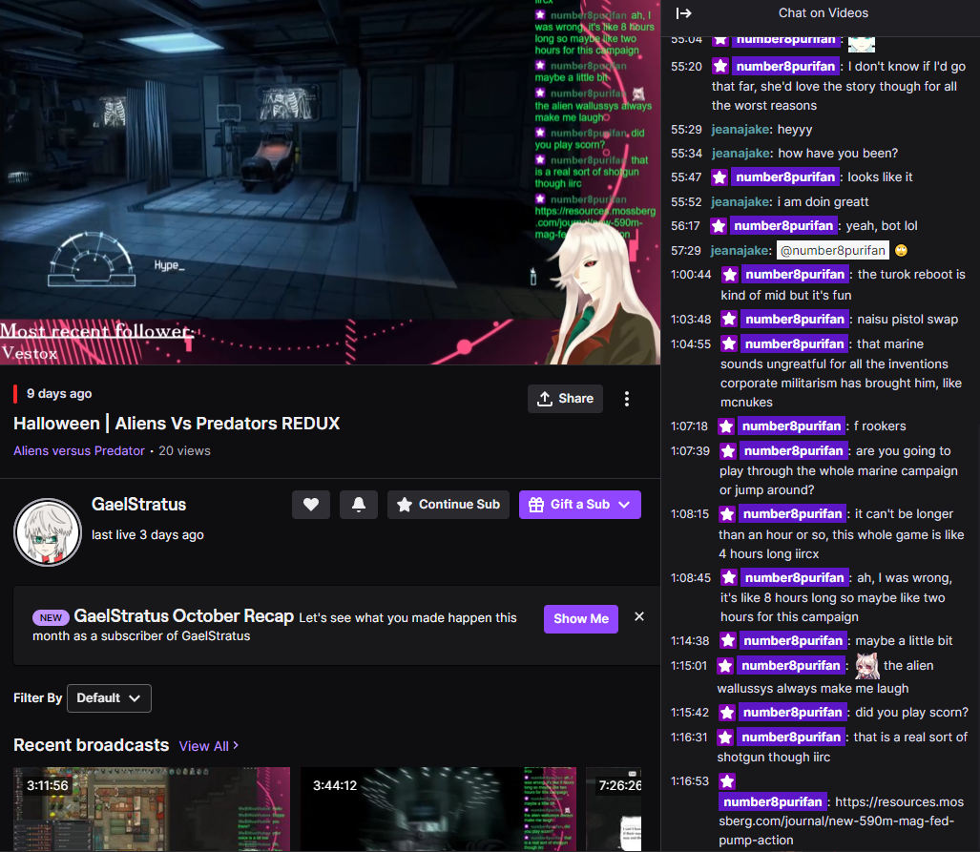Click Show Me on the October Recap
This screenshot has width=980, height=852.
pos(580,619)
